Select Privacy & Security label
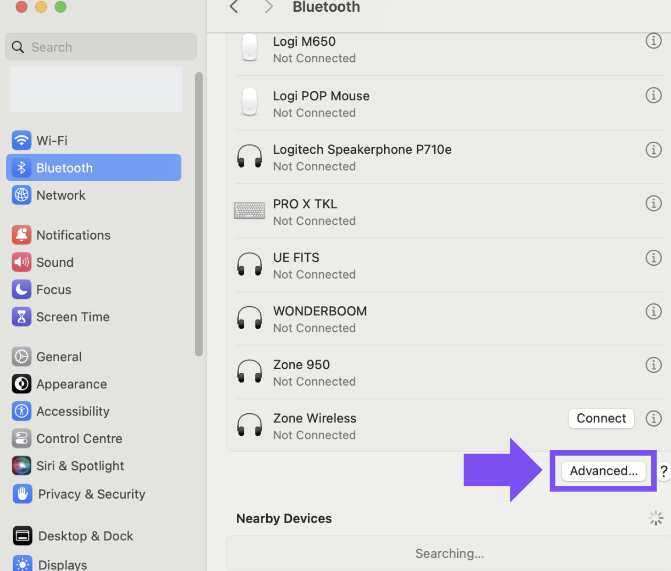The width and height of the screenshot is (671, 571). tap(92, 494)
